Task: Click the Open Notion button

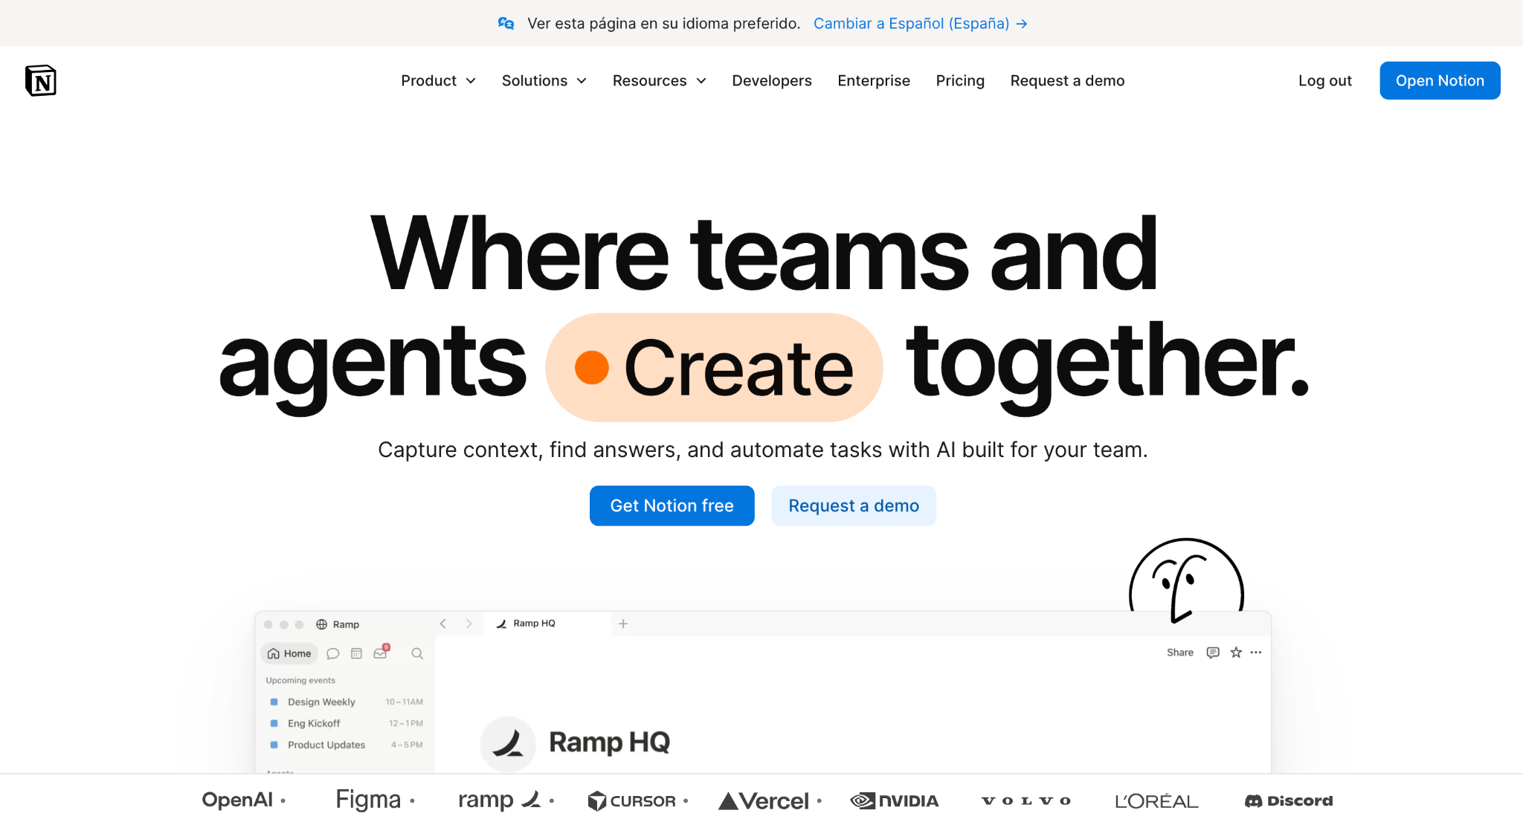Action: pyautogui.click(x=1440, y=80)
